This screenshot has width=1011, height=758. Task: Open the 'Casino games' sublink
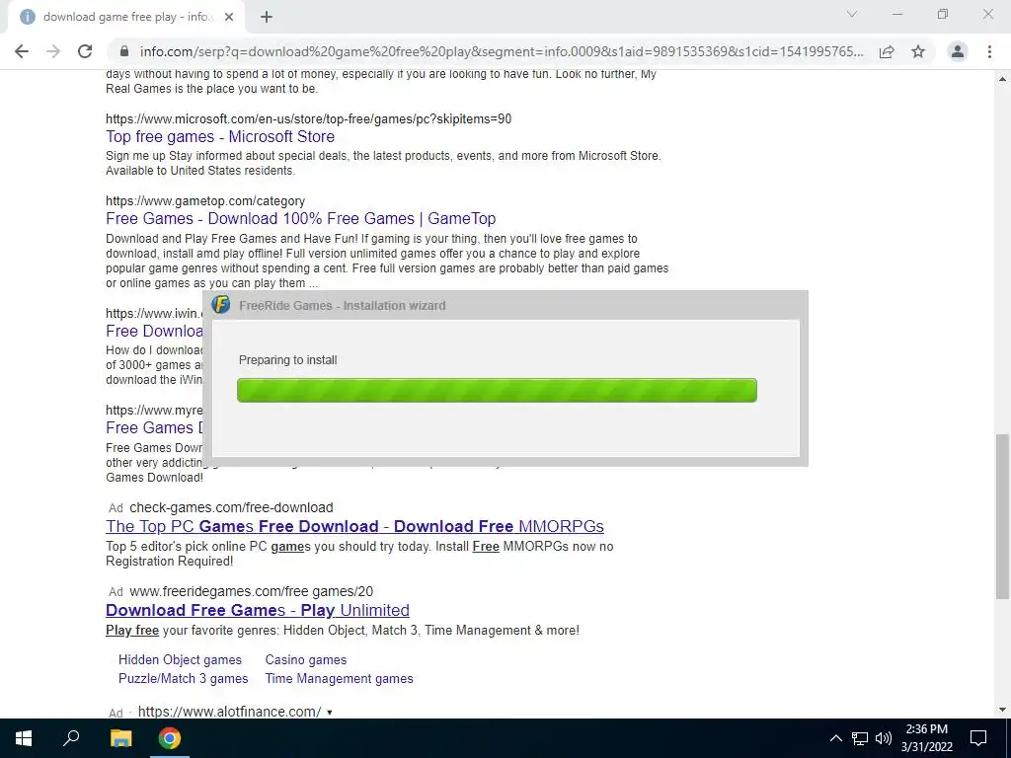point(306,660)
